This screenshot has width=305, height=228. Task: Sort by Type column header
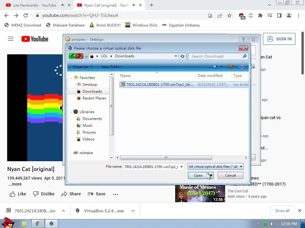237,76
